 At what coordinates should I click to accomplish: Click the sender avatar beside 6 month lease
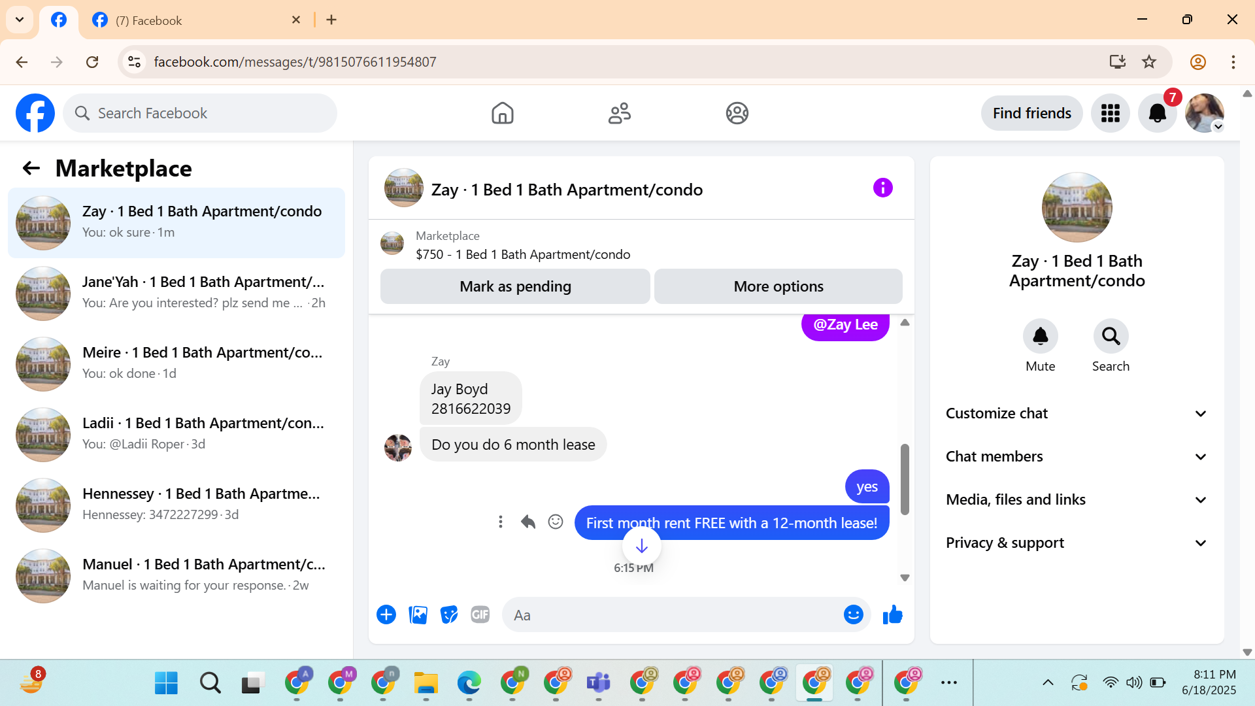click(397, 448)
